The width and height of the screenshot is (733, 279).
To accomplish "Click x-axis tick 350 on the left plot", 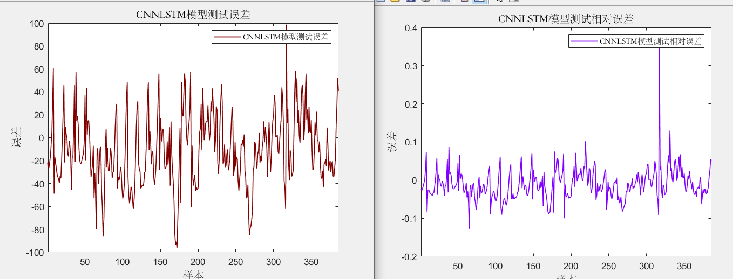I will (311, 262).
